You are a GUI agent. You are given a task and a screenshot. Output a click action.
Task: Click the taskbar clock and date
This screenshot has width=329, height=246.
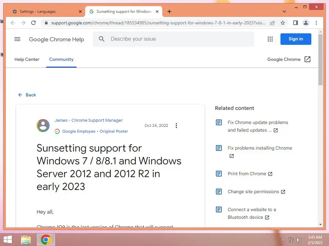315,240
